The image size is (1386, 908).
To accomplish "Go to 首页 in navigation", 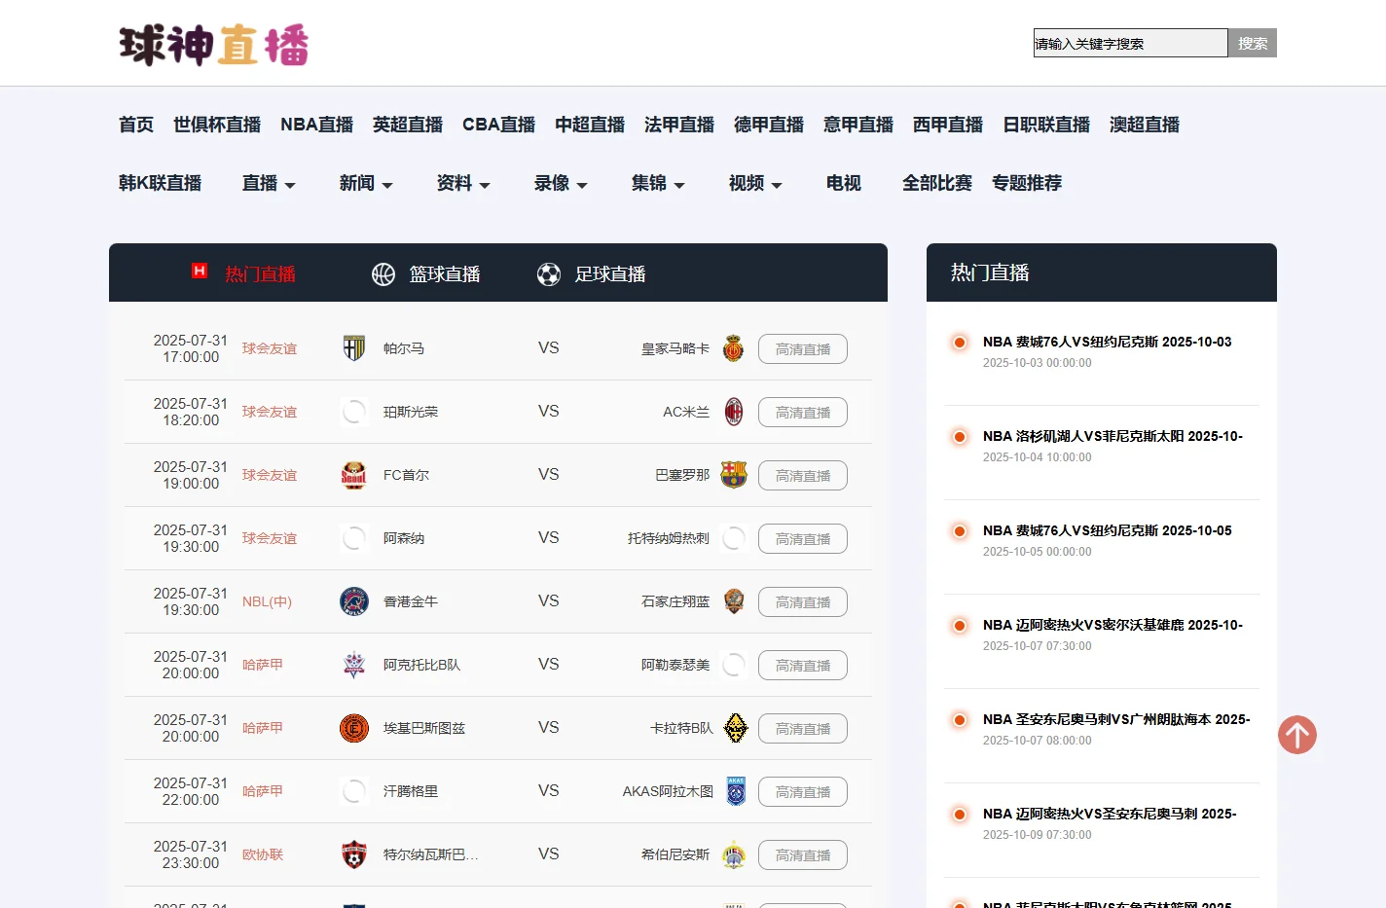I will coord(136,125).
